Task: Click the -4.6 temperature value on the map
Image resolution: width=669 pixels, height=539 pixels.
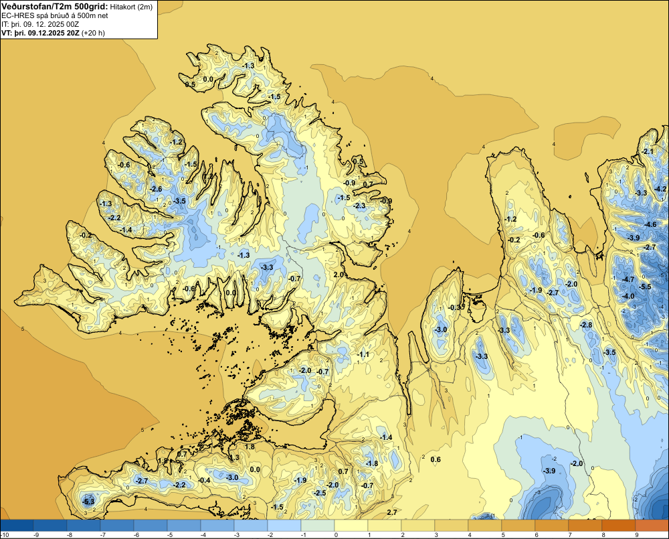Action: pos(650,225)
